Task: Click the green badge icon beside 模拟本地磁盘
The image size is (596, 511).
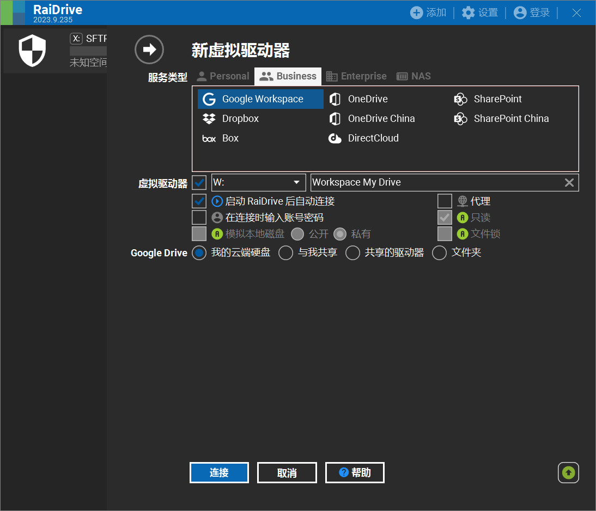Action: [217, 234]
